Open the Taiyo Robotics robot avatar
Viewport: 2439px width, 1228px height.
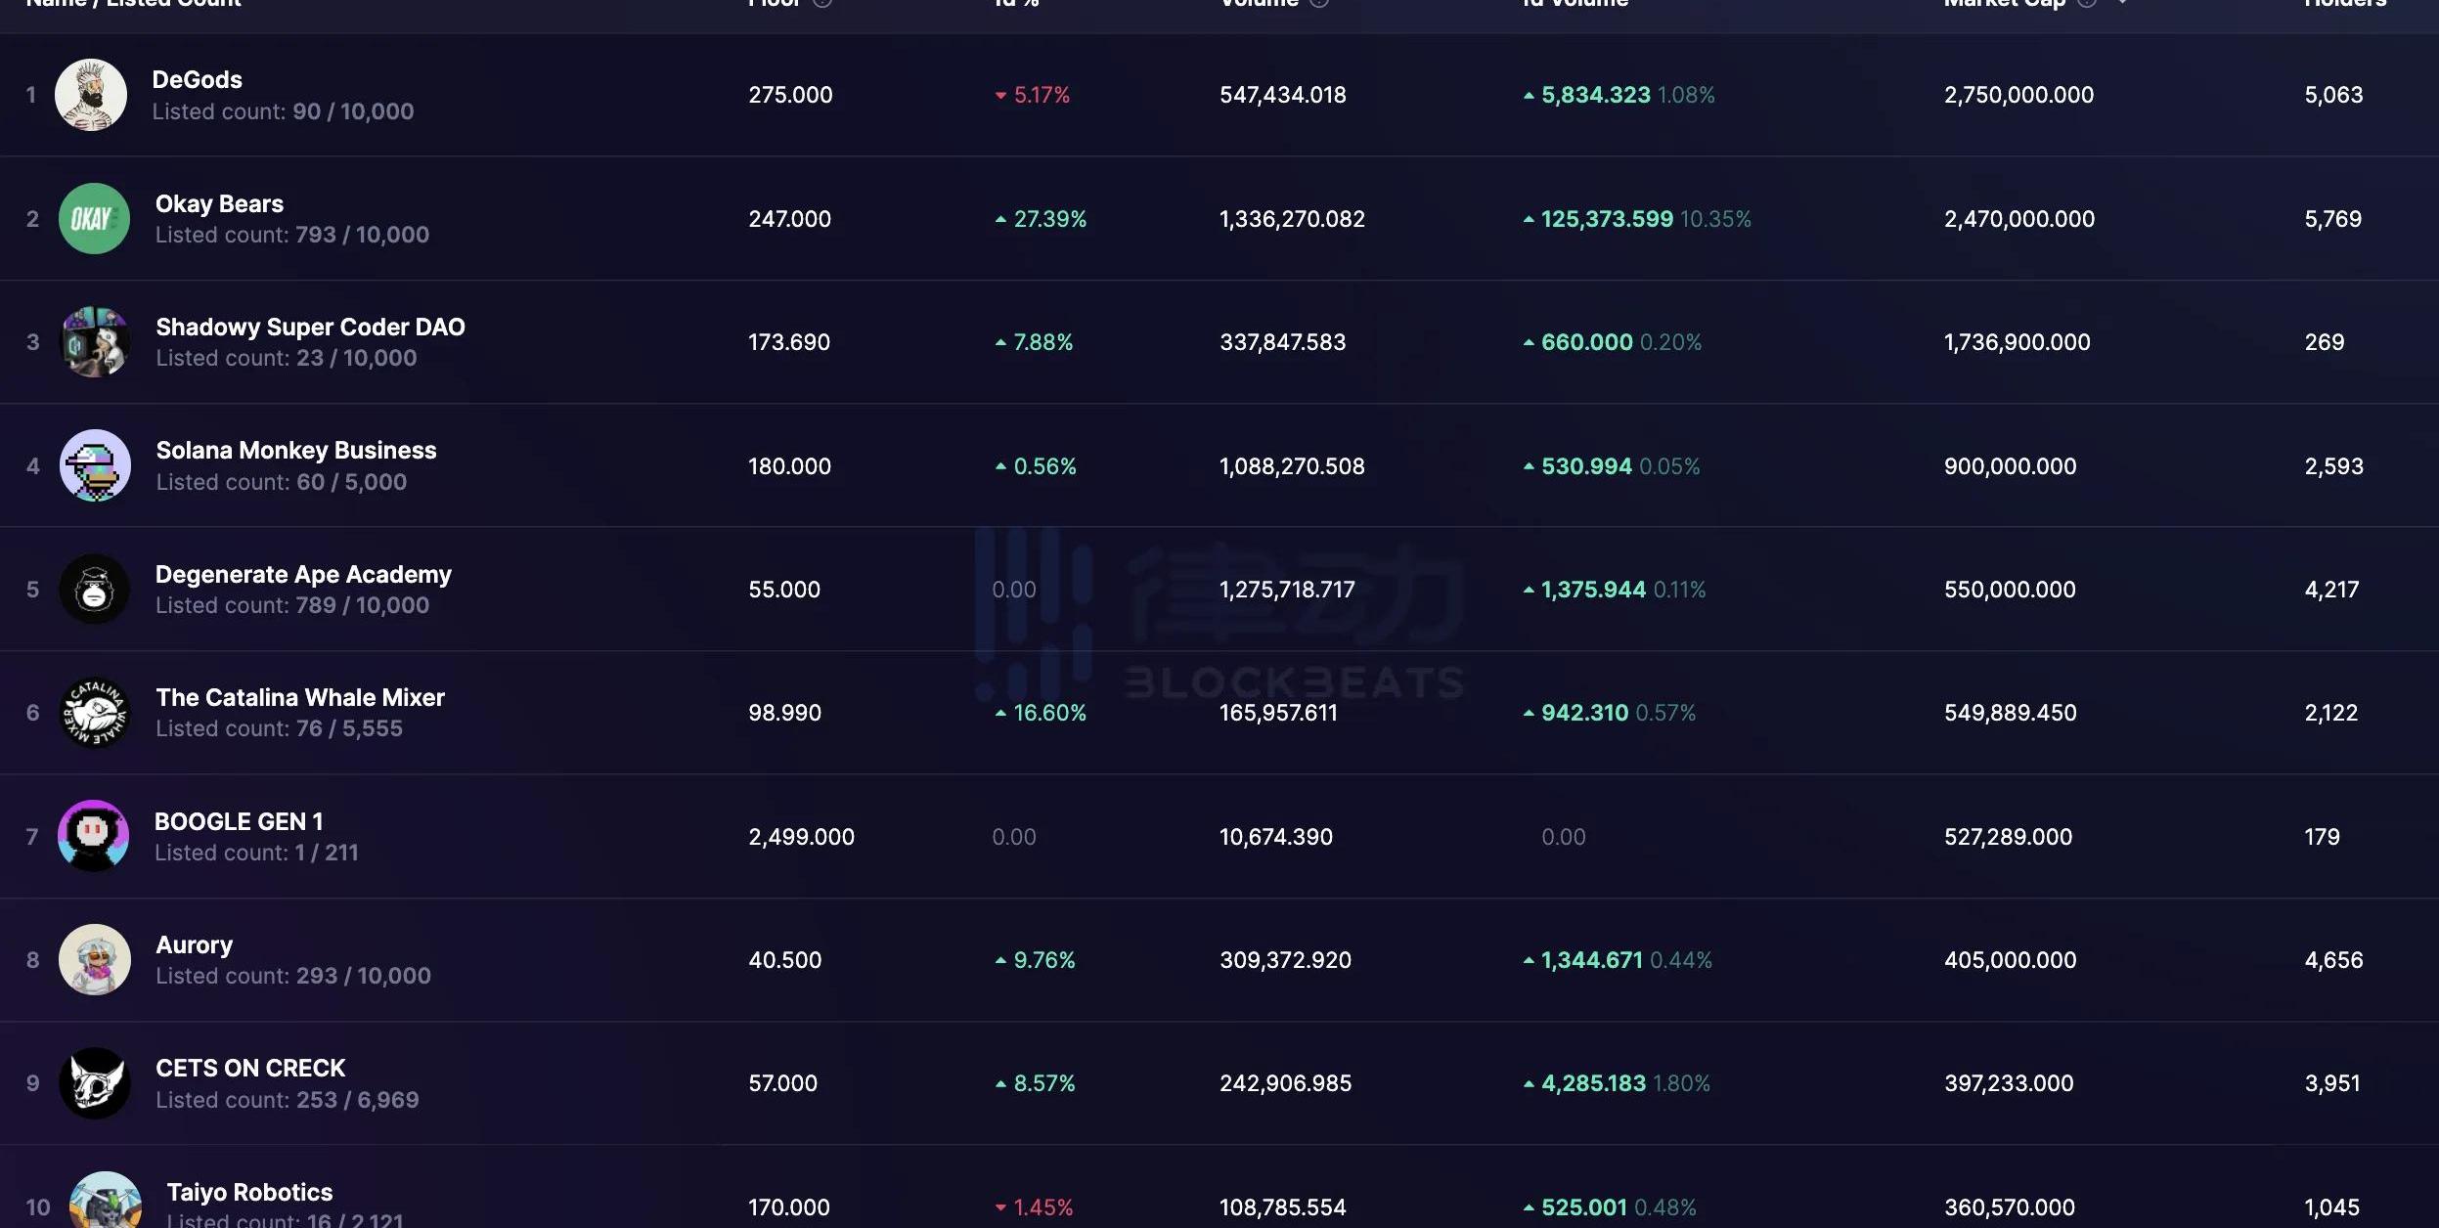click(x=106, y=1201)
